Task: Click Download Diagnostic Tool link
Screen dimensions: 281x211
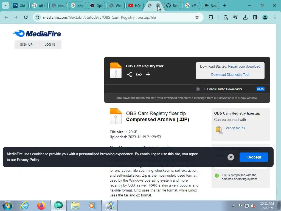Action: [x=230, y=75]
